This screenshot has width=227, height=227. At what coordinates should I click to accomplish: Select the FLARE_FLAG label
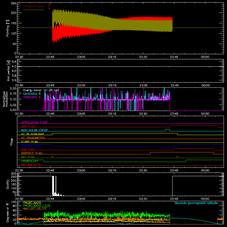(x=30, y=142)
